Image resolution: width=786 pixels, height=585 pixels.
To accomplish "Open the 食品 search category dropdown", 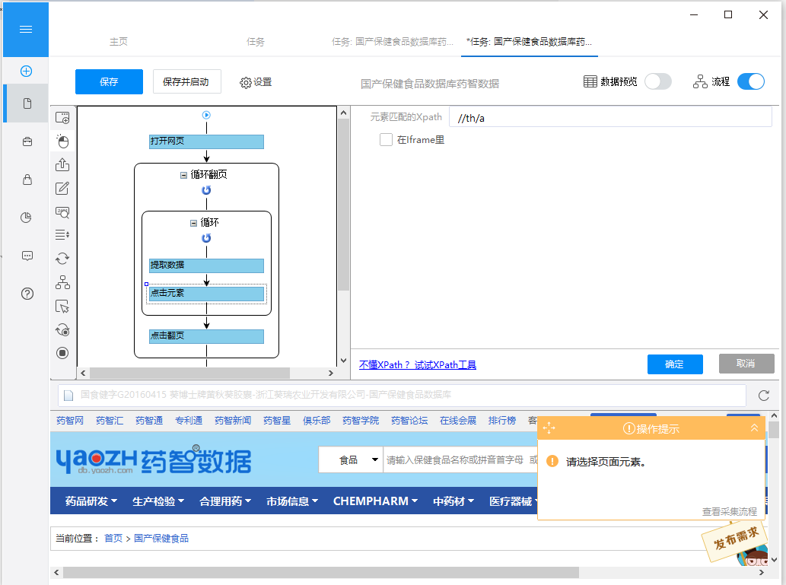I will click(x=351, y=459).
